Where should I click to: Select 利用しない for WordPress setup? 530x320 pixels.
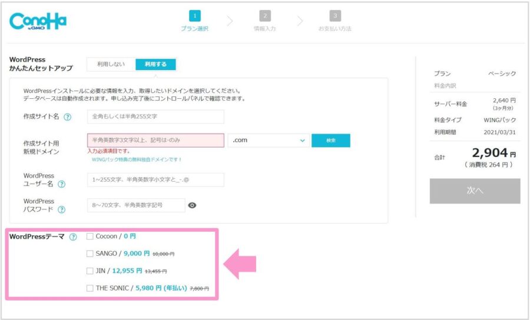point(111,64)
